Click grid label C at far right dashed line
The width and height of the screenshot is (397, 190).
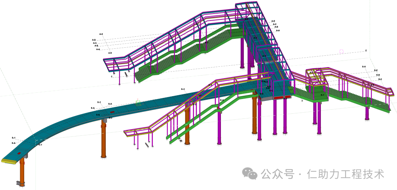(x=366, y=50)
